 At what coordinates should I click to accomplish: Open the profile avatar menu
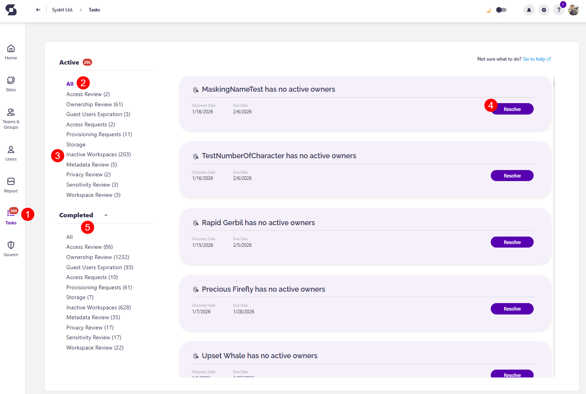pos(573,9)
